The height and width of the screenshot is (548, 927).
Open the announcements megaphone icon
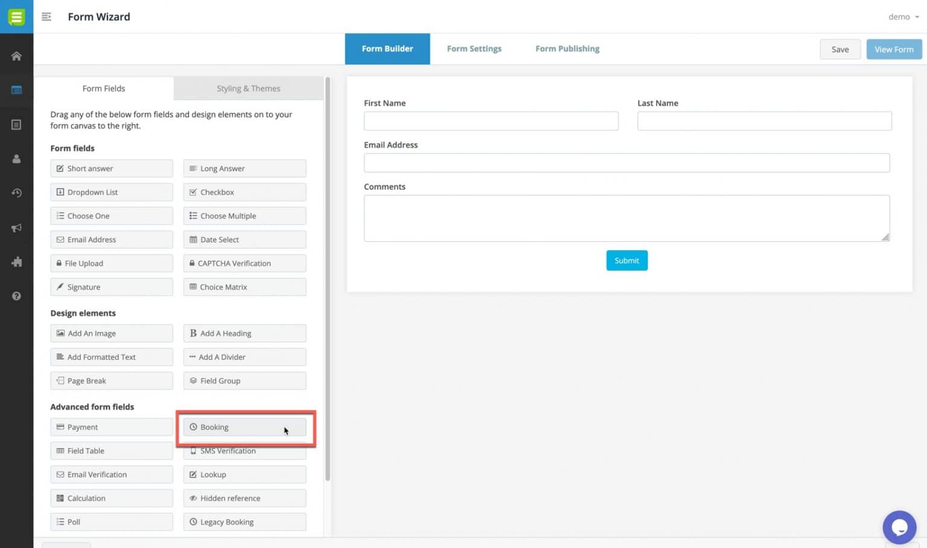(x=16, y=227)
